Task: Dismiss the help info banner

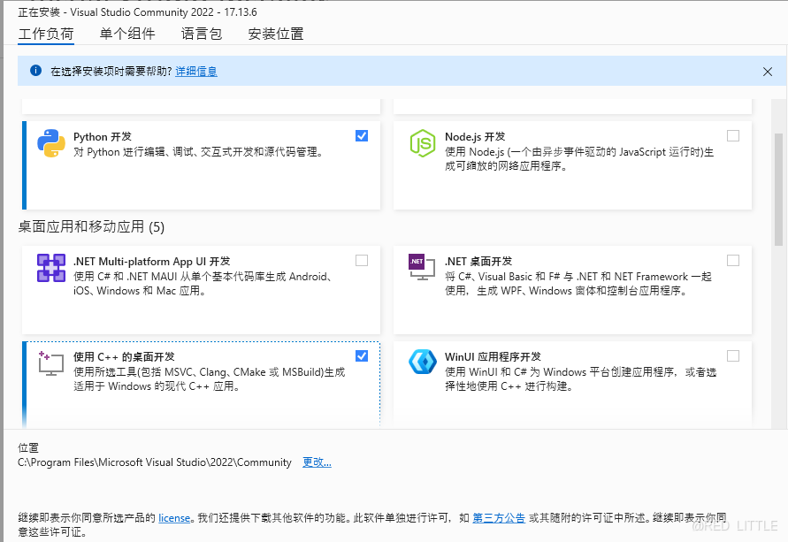Action: click(x=768, y=72)
